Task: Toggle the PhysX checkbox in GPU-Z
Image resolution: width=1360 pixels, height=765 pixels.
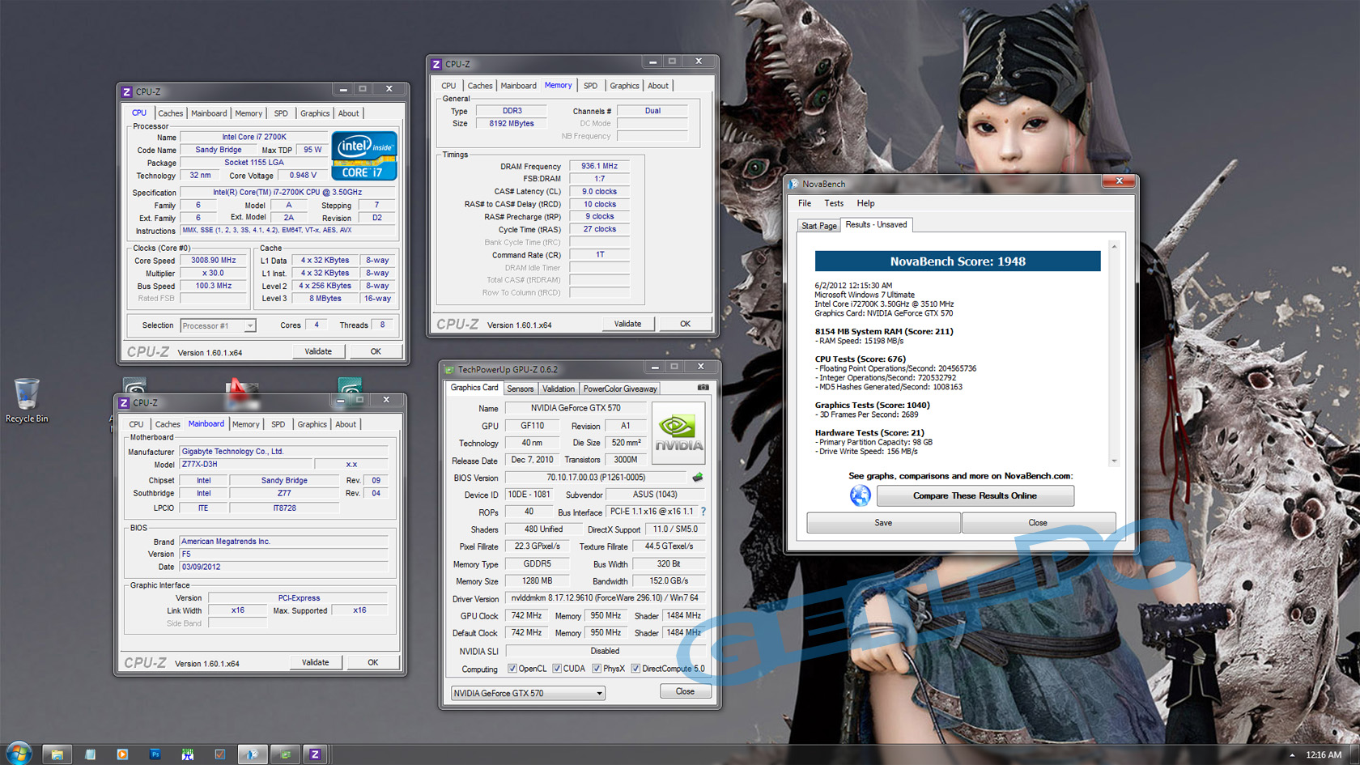Action: [597, 669]
